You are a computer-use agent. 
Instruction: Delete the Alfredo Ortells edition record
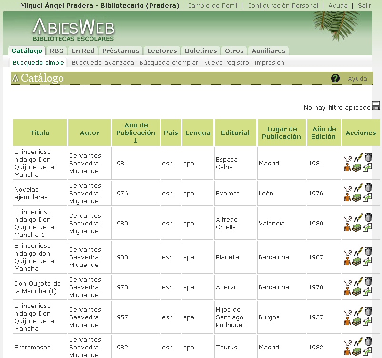point(368,217)
